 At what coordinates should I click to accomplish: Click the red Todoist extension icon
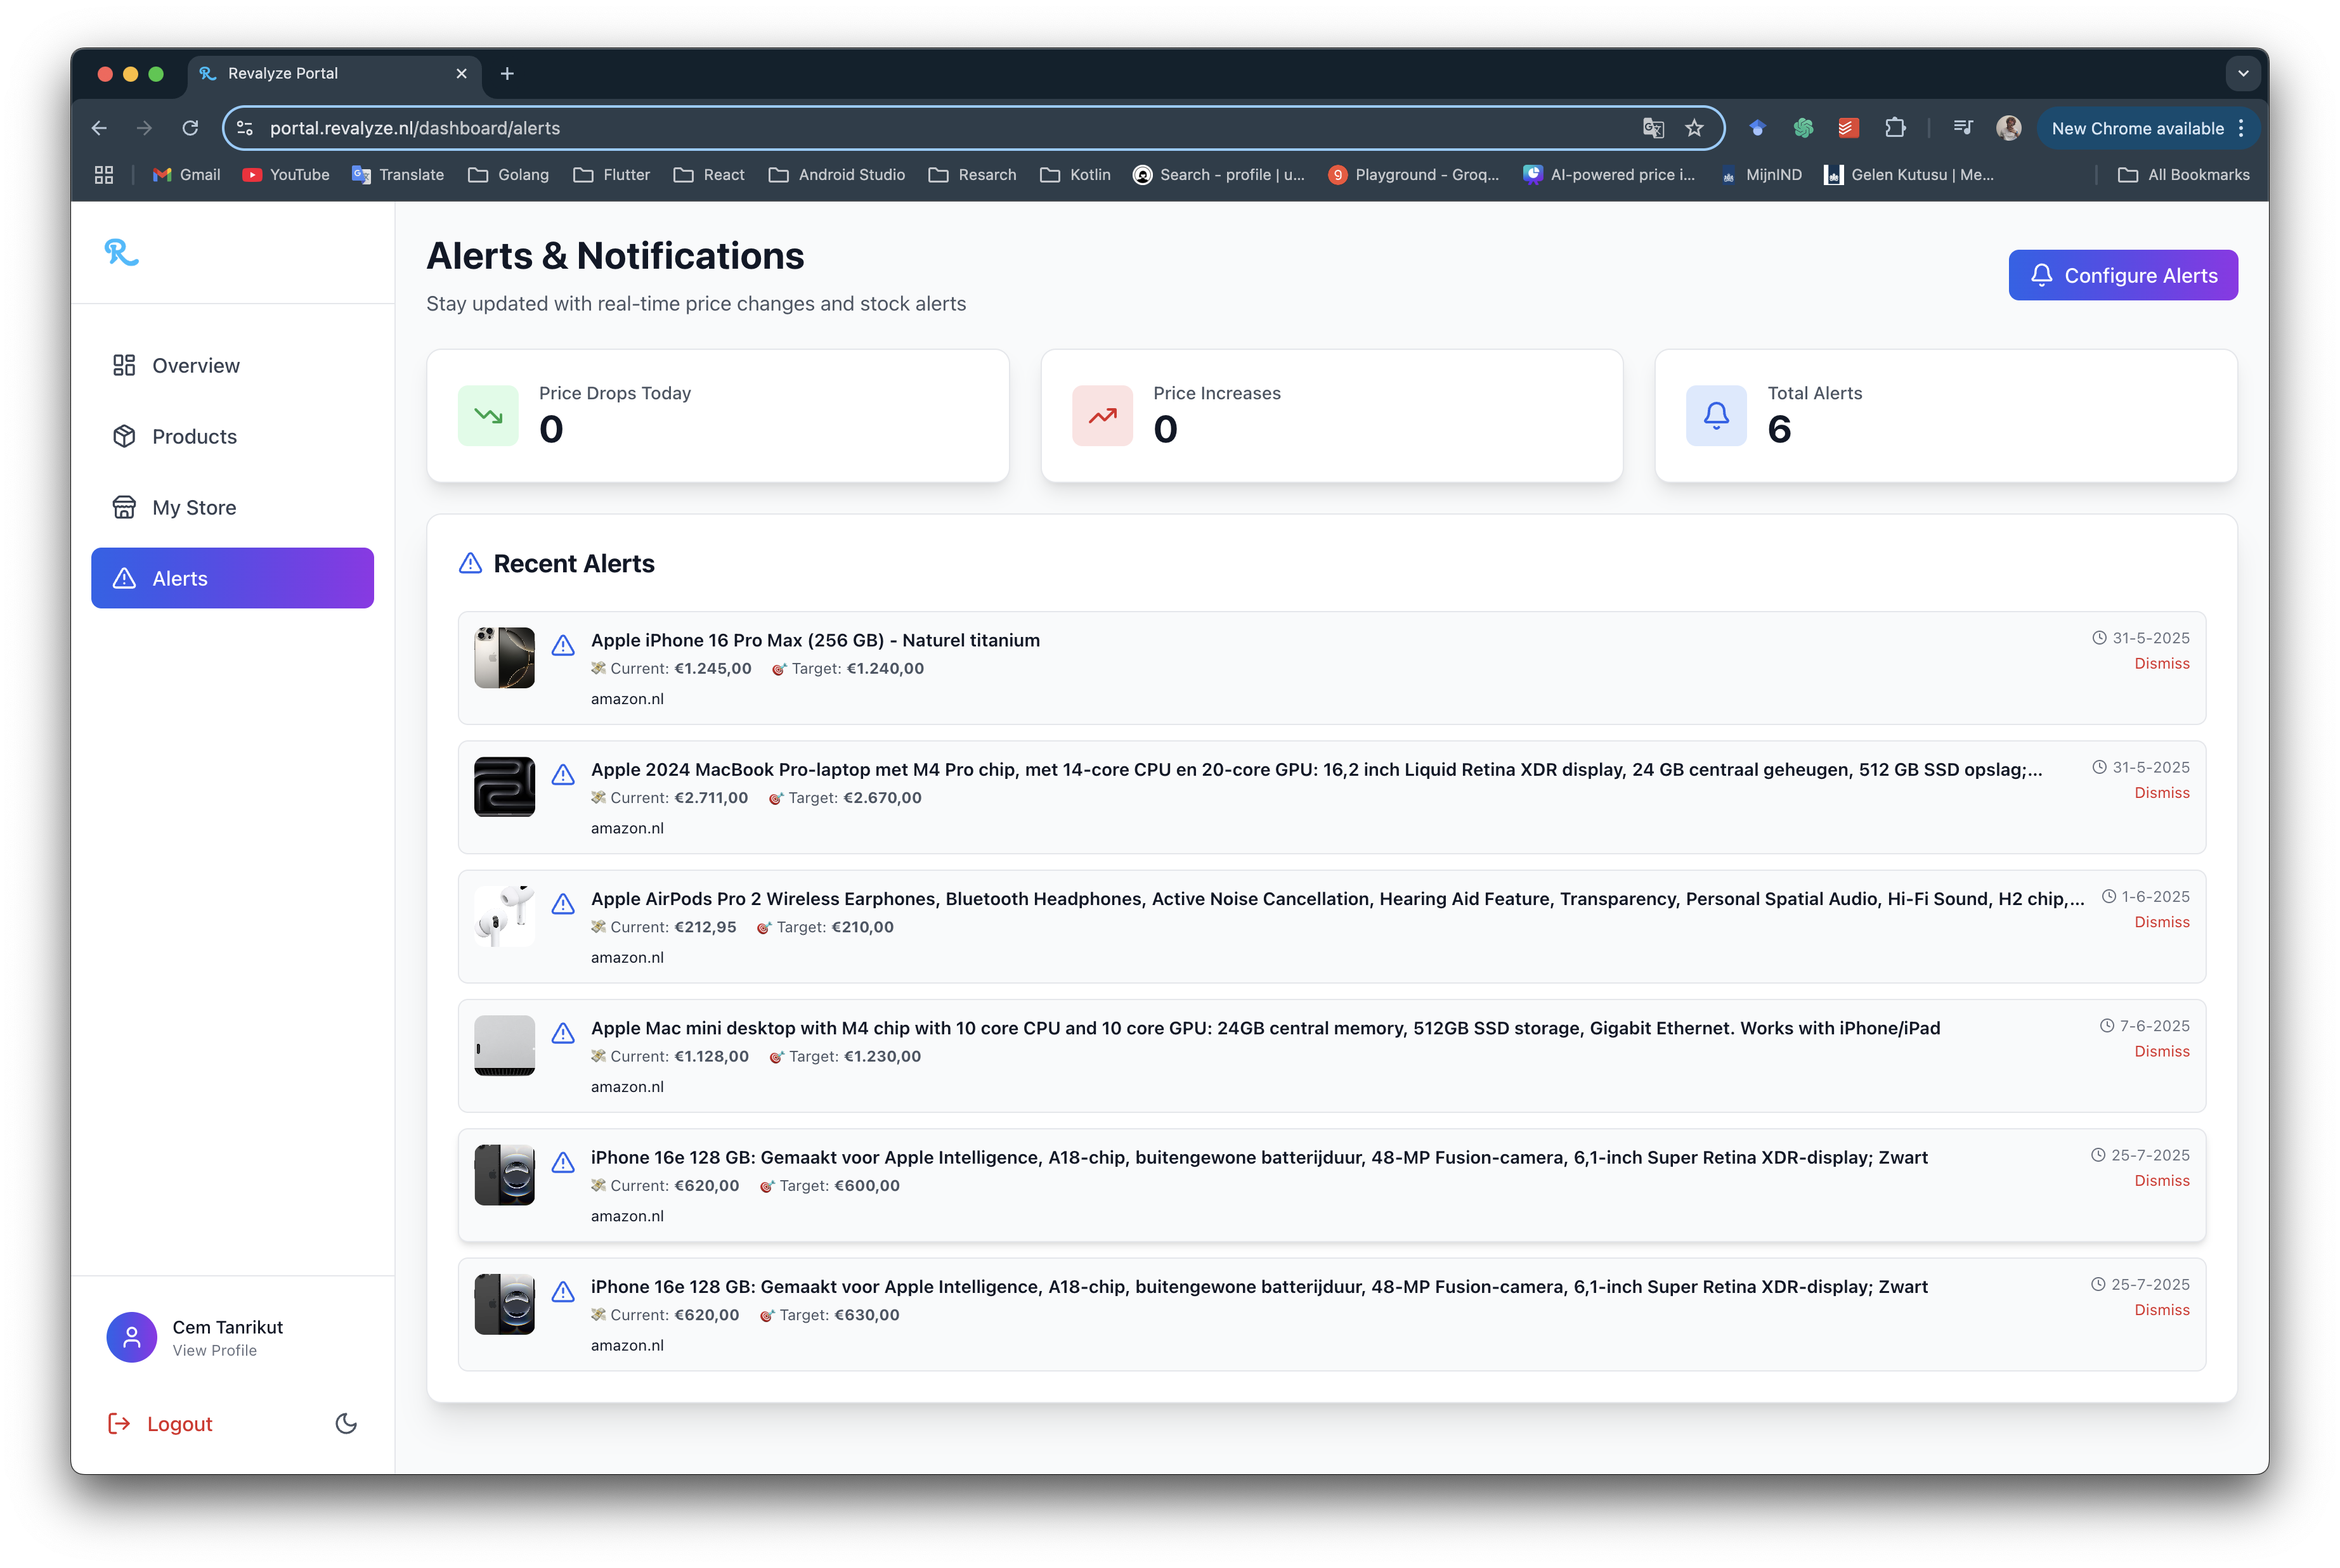(1848, 128)
